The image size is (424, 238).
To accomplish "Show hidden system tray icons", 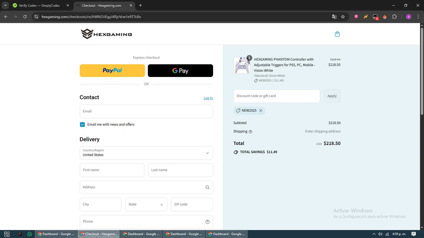I will 374,234.
